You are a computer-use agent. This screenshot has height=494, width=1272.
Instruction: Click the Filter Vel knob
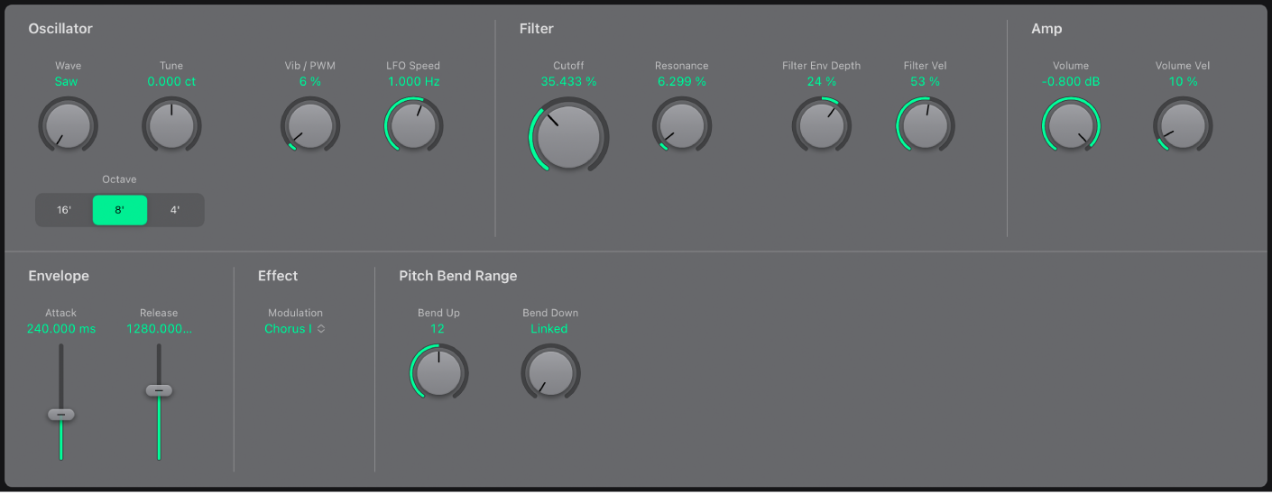tap(925, 124)
